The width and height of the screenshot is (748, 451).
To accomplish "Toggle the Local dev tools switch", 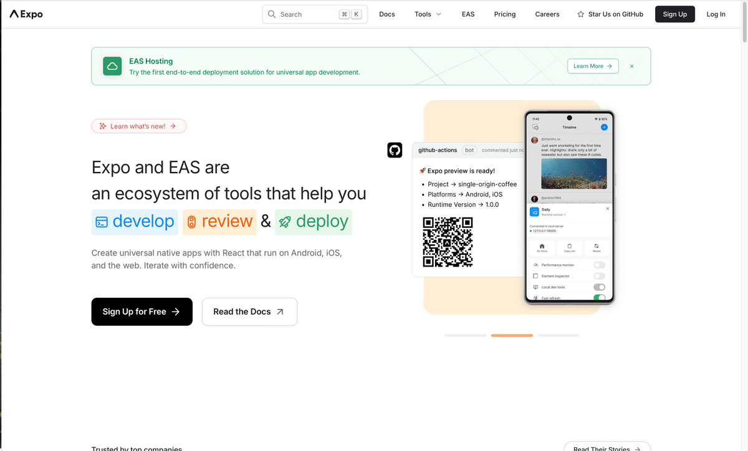I will click(599, 287).
